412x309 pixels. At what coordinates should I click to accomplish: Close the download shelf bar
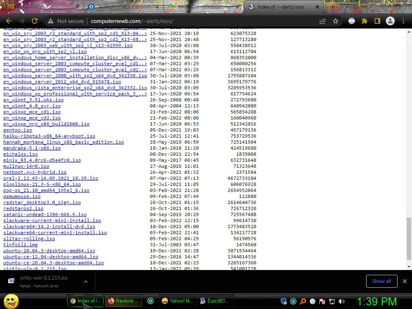click(x=405, y=281)
